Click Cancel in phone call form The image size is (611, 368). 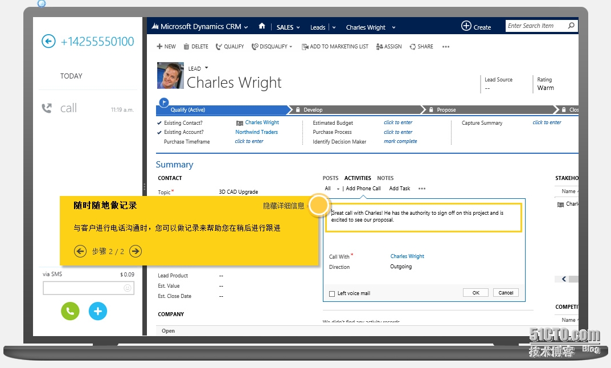[506, 293]
